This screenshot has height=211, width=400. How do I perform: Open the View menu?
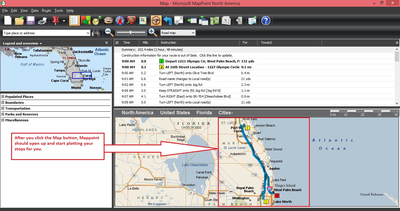coord(24,11)
